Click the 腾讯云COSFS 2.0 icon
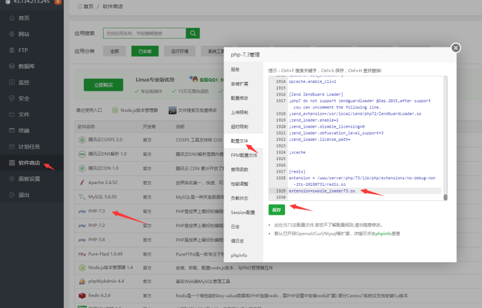 [82, 140]
